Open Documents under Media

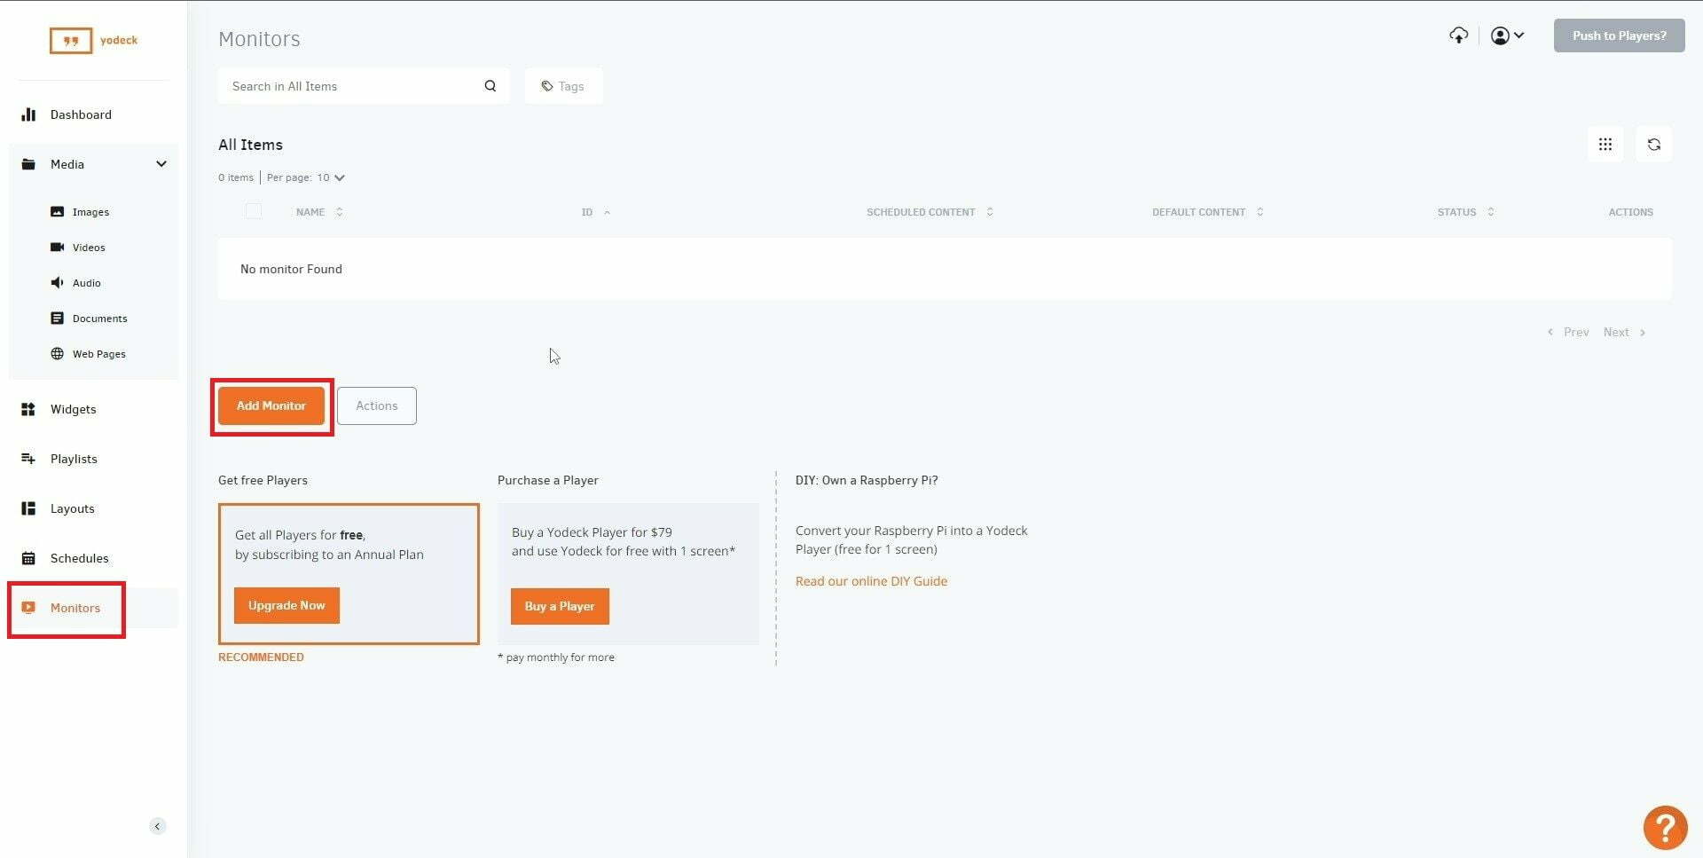click(99, 319)
